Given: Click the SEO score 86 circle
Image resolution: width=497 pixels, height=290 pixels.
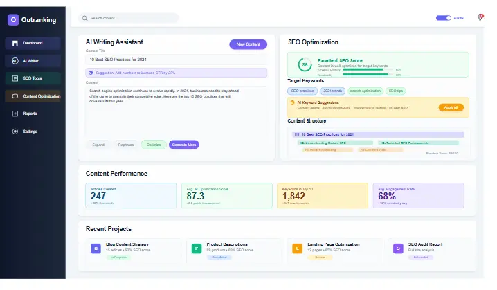Looking at the screenshot, I should pyautogui.click(x=305, y=64).
